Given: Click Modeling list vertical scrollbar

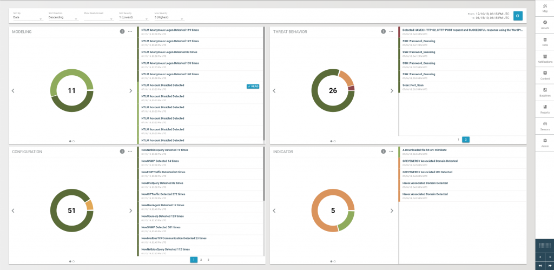Looking at the screenshot, I should (264, 83).
